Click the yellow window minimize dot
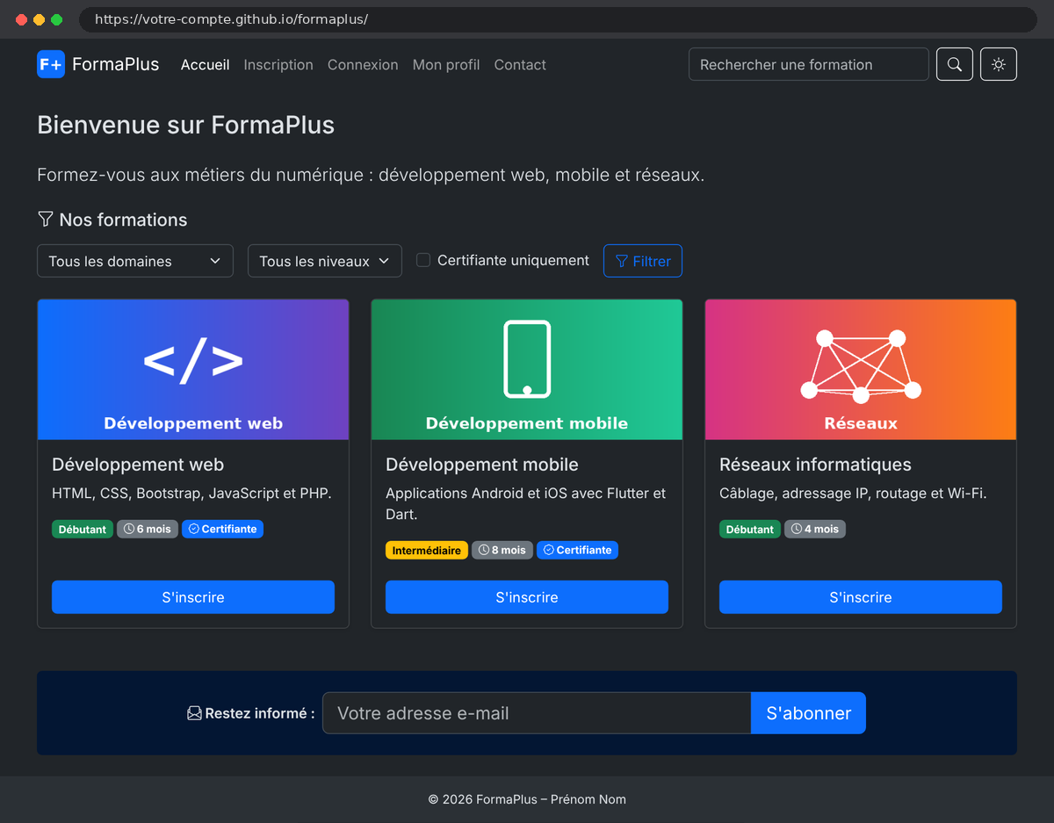Image resolution: width=1054 pixels, height=823 pixels. [39, 19]
